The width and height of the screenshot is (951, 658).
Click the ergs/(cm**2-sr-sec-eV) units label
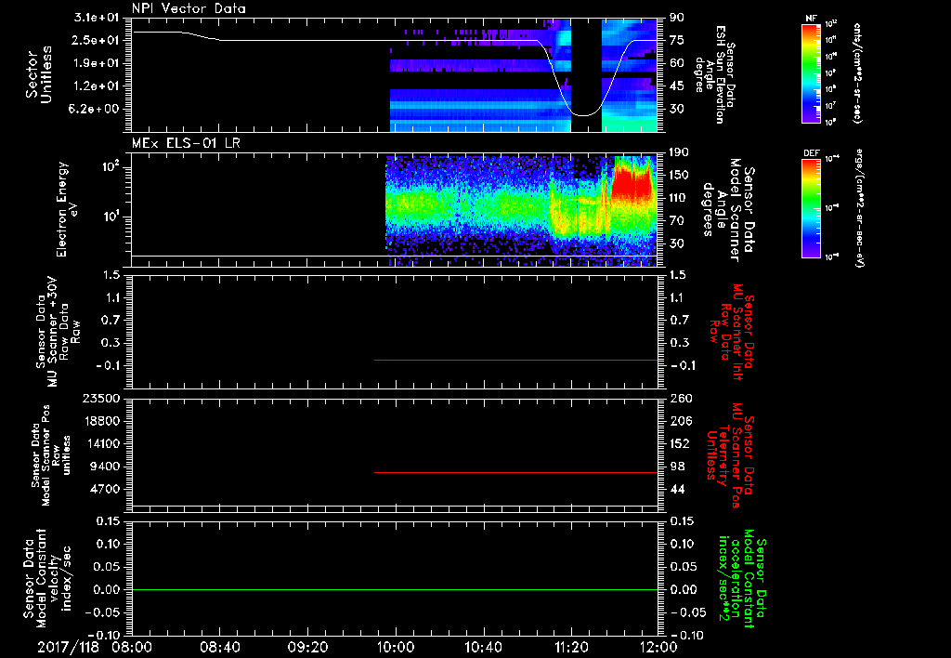859,208
